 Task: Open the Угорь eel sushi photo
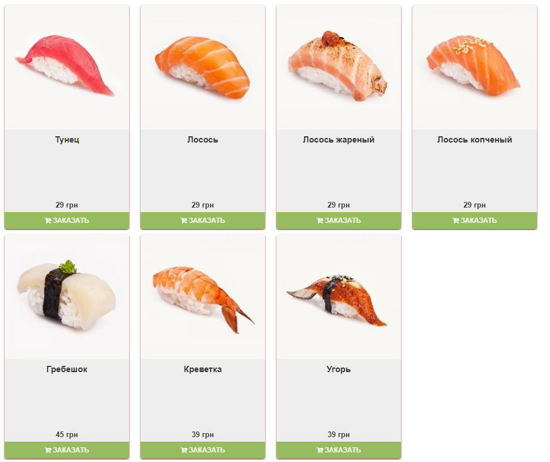click(339, 297)
